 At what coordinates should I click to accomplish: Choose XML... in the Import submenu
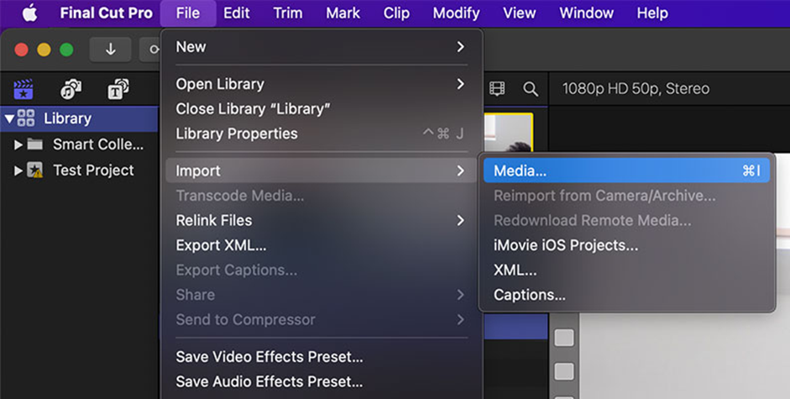point(626,270)
